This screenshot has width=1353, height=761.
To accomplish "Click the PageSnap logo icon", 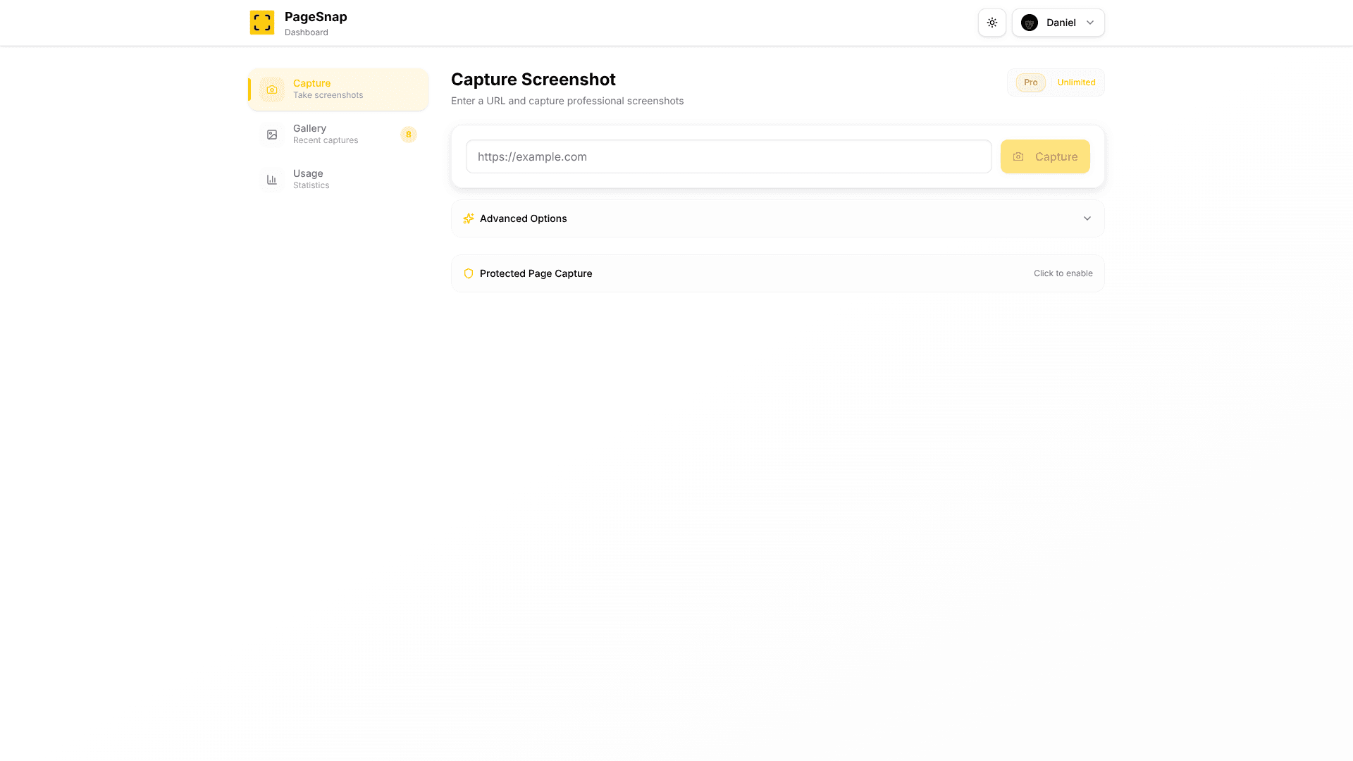I will point(261,22).
